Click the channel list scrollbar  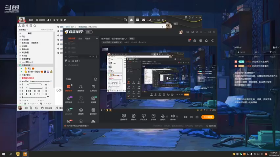54,60
